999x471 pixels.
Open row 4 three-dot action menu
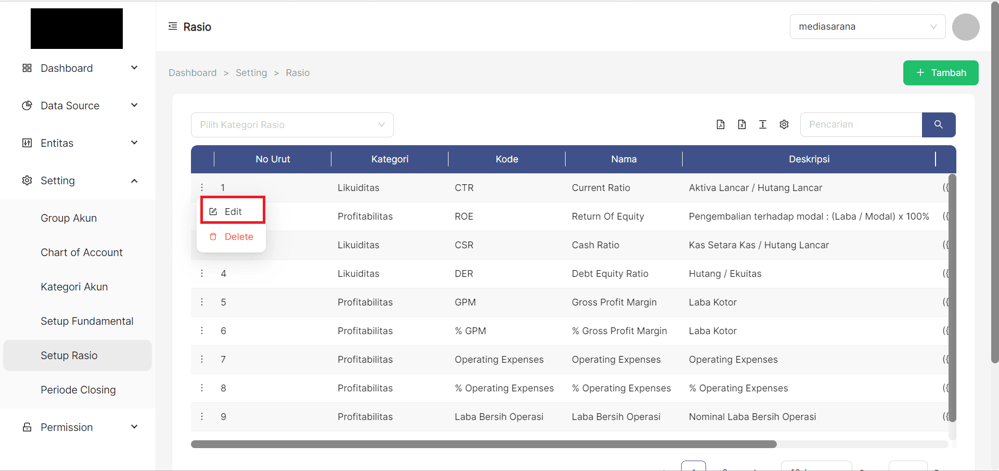[202, 273]
